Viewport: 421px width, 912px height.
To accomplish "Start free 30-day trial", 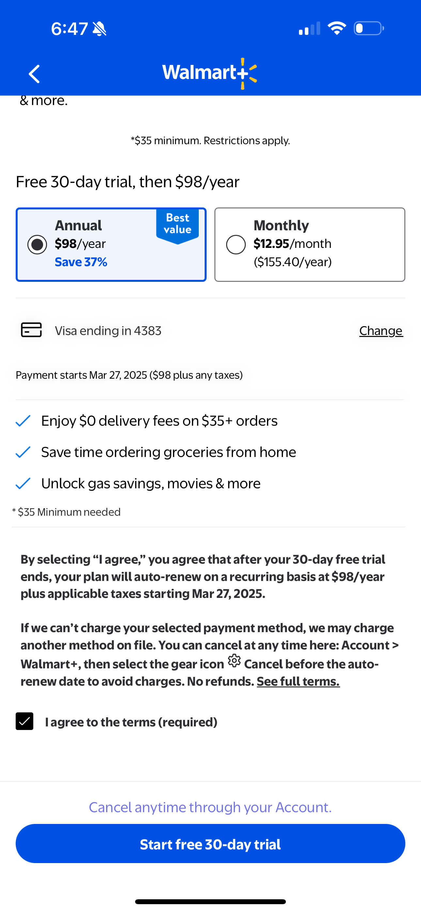I will 210,844.
